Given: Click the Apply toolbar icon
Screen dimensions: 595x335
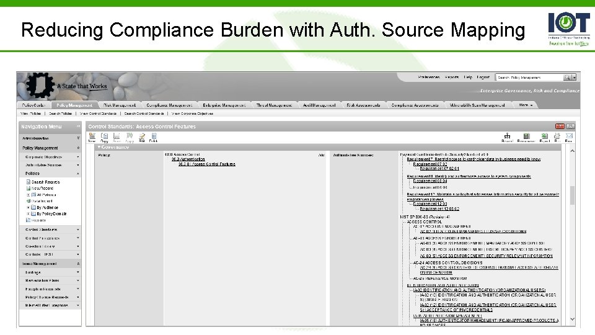Looking at the screenshot, I should [130, 136].
